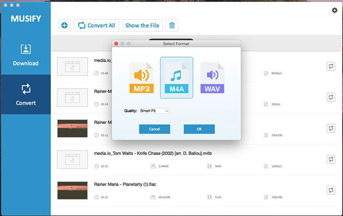Switch to the Convert tab

click(x=26, y=94)
